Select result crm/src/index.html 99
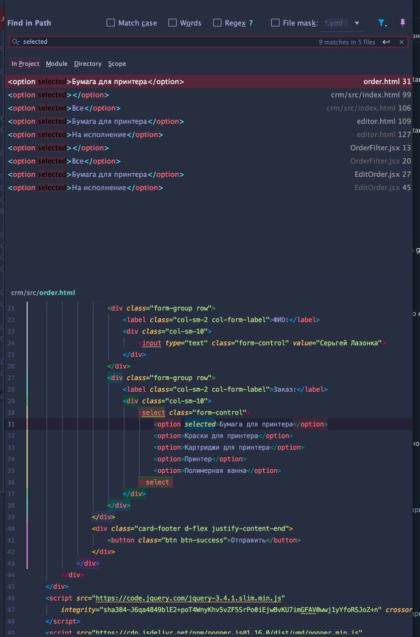The width and height of the screenshot is (420, 637). pos(209,95)
